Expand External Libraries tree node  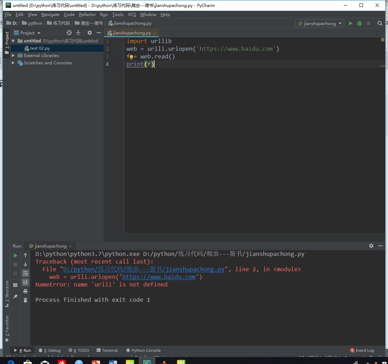coord(13,55)
